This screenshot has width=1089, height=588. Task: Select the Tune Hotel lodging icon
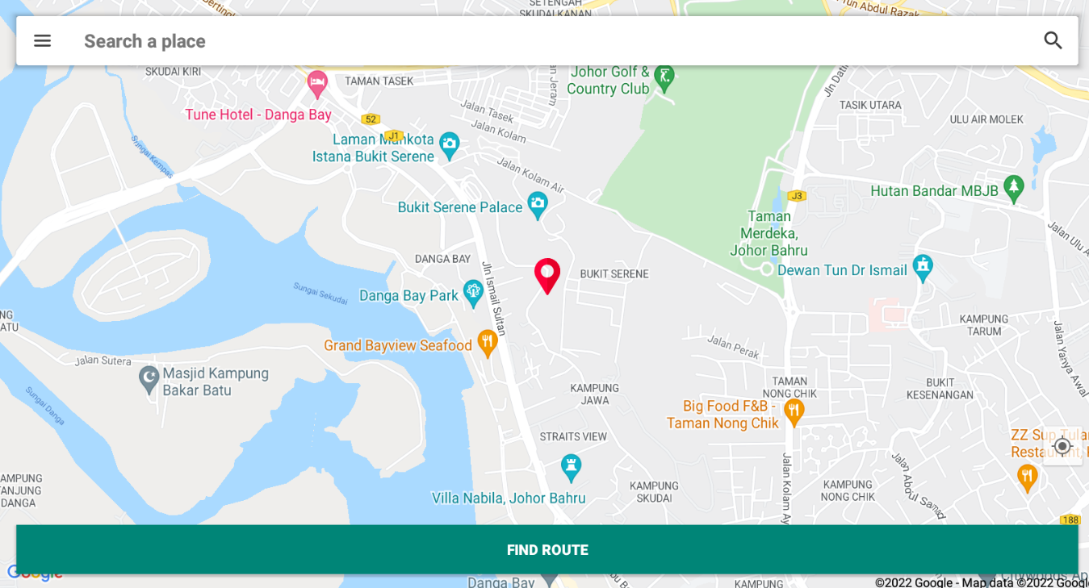click(x=317, y=85)
